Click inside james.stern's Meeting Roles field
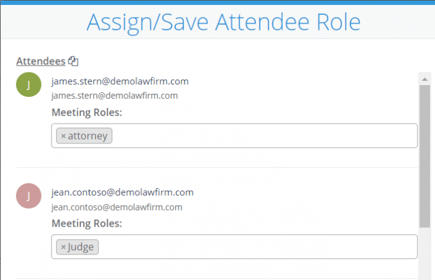435x280 pixels. 234,135
